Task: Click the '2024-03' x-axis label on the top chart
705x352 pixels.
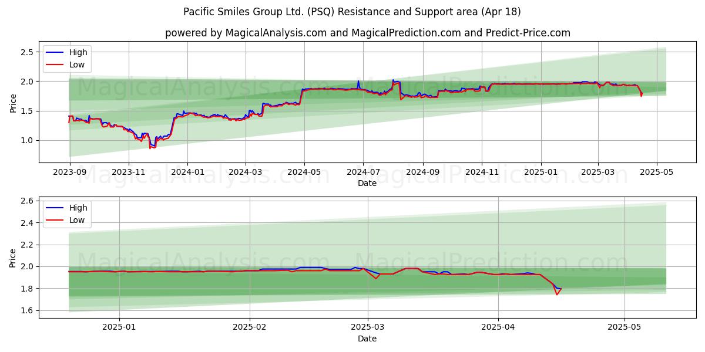Action: pyautogui.click(x=245, y=173)
